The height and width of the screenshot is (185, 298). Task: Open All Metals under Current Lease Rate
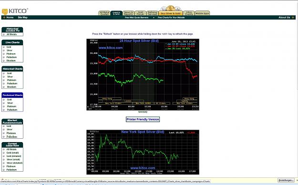click(x=11, y=149)
